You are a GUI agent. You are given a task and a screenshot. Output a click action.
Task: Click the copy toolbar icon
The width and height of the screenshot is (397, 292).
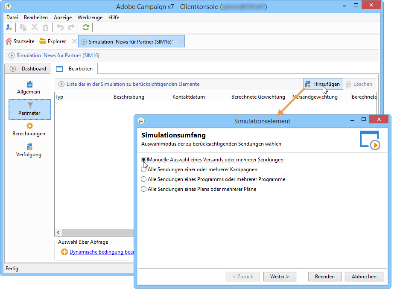23,27
